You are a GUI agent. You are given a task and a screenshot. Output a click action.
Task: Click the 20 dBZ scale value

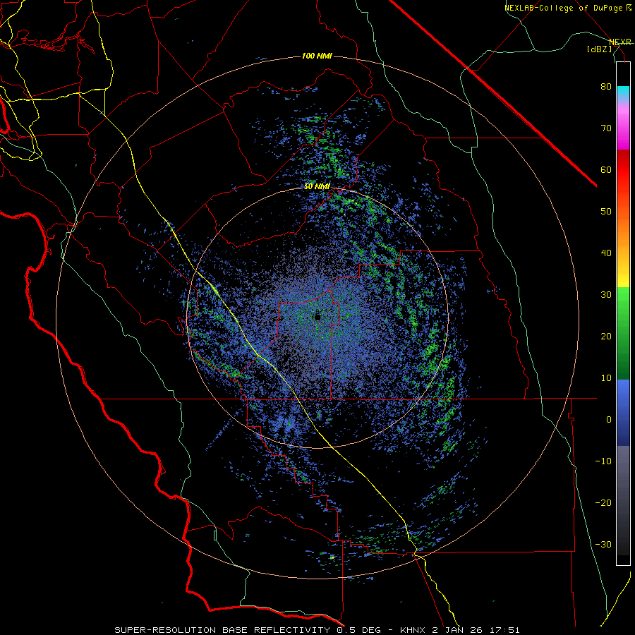606,337
